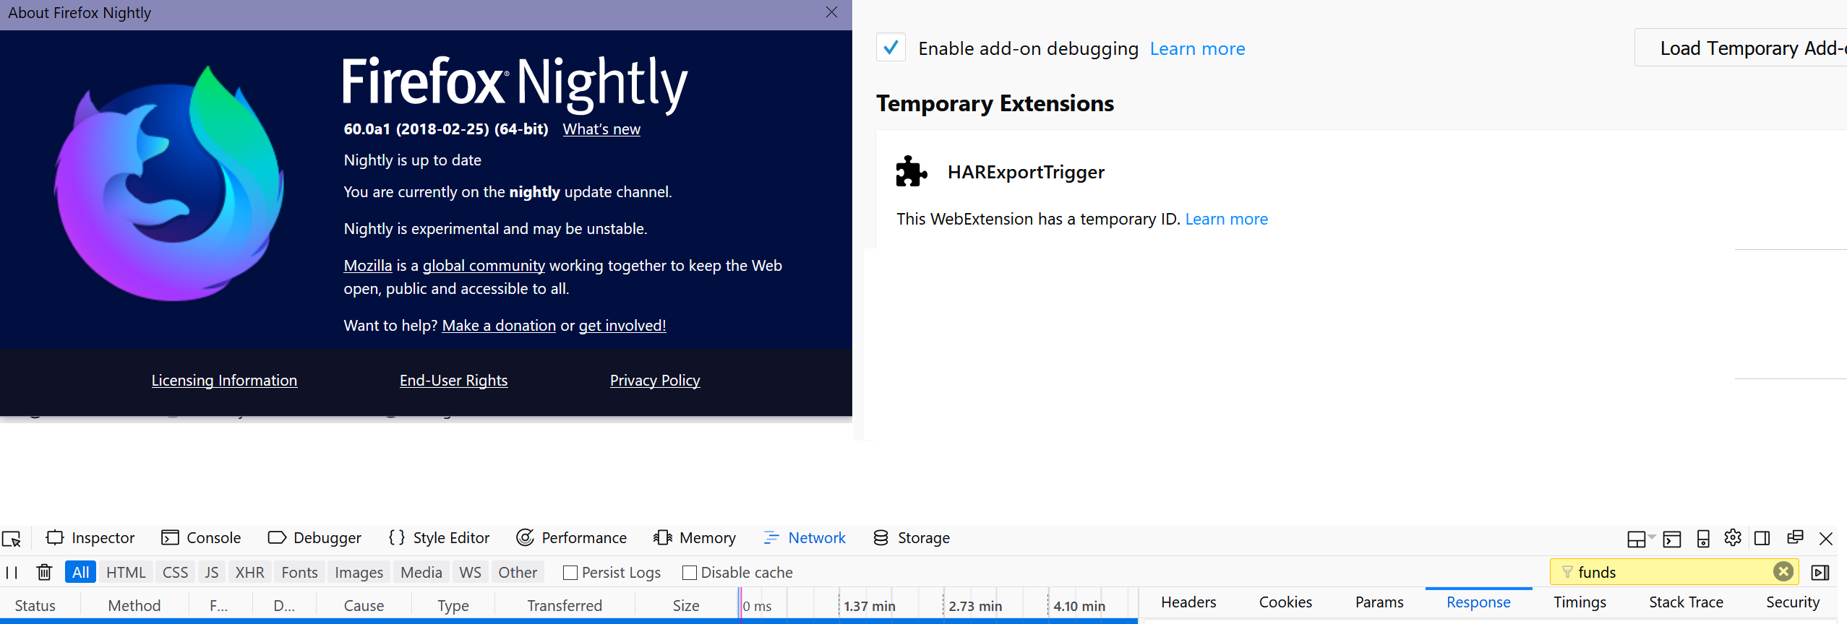Open Learn more beside add-on debugging
1847x624 pixels.
[1197, 48]
